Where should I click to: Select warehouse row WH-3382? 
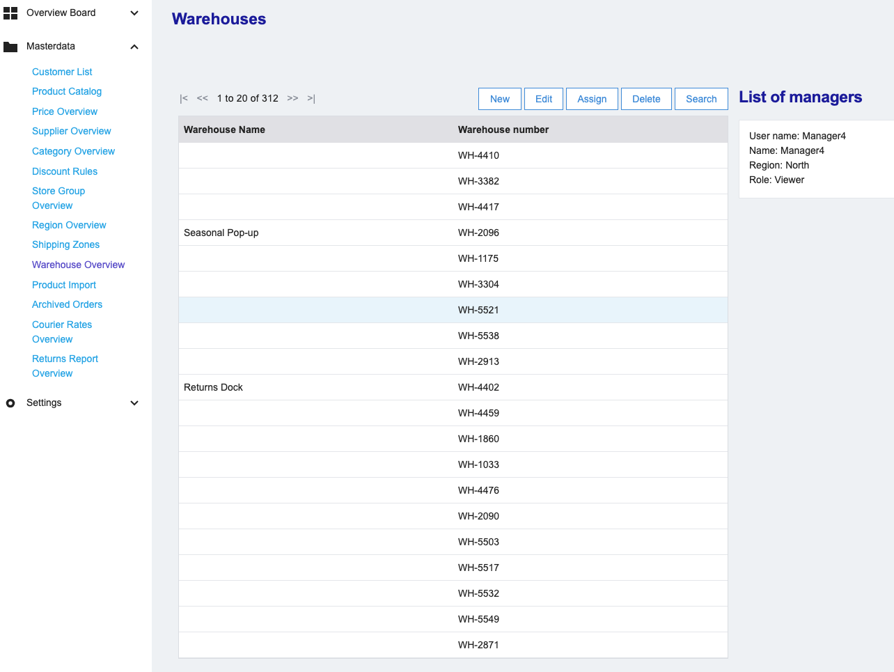tap(453, 181)
